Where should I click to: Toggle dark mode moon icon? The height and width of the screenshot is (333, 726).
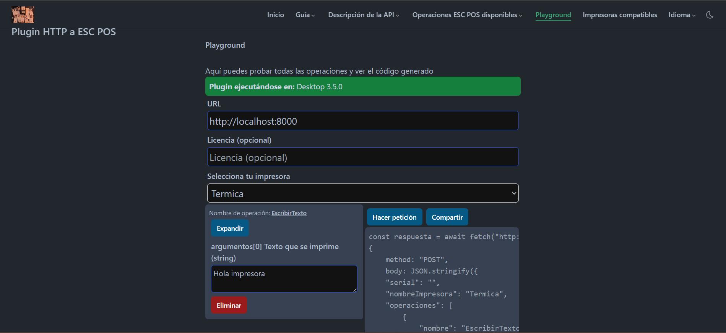pyautogui.click(x=710, y=15)
